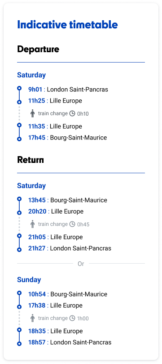The image size is (162, 364).
Task: Select the 18h57 London Saint-Pancras stop marker
Action: point(19,343)
